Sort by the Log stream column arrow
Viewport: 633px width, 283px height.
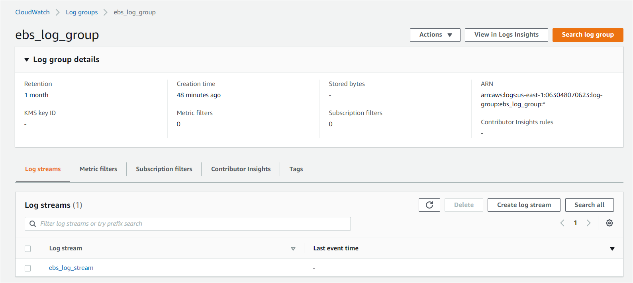coord(293,249)
